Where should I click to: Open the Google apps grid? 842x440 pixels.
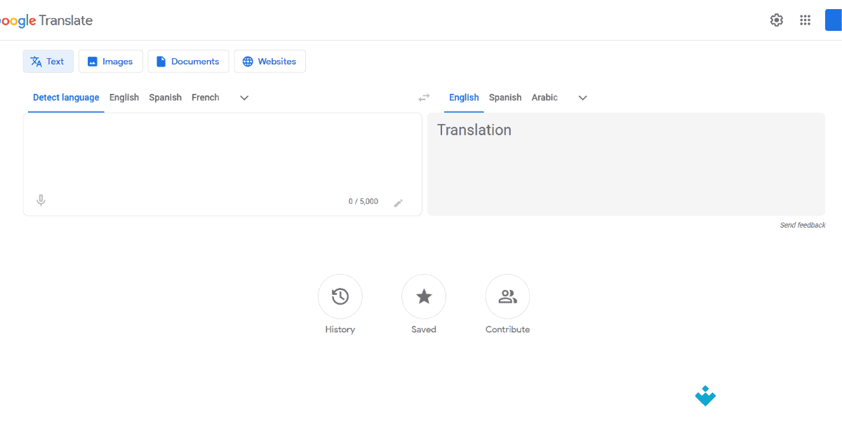tap(805, 20)
